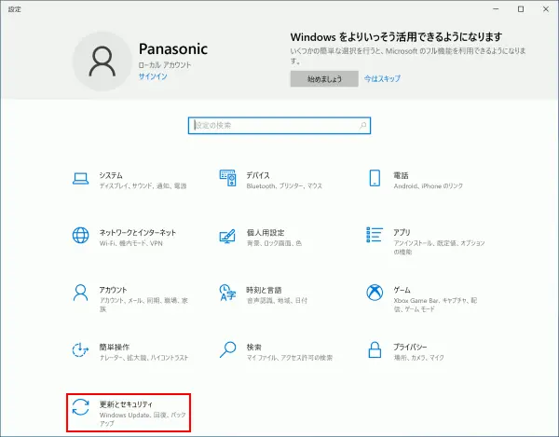Close the 設定 window
Screen dimensions: 559x437
(x=546, y=9)
